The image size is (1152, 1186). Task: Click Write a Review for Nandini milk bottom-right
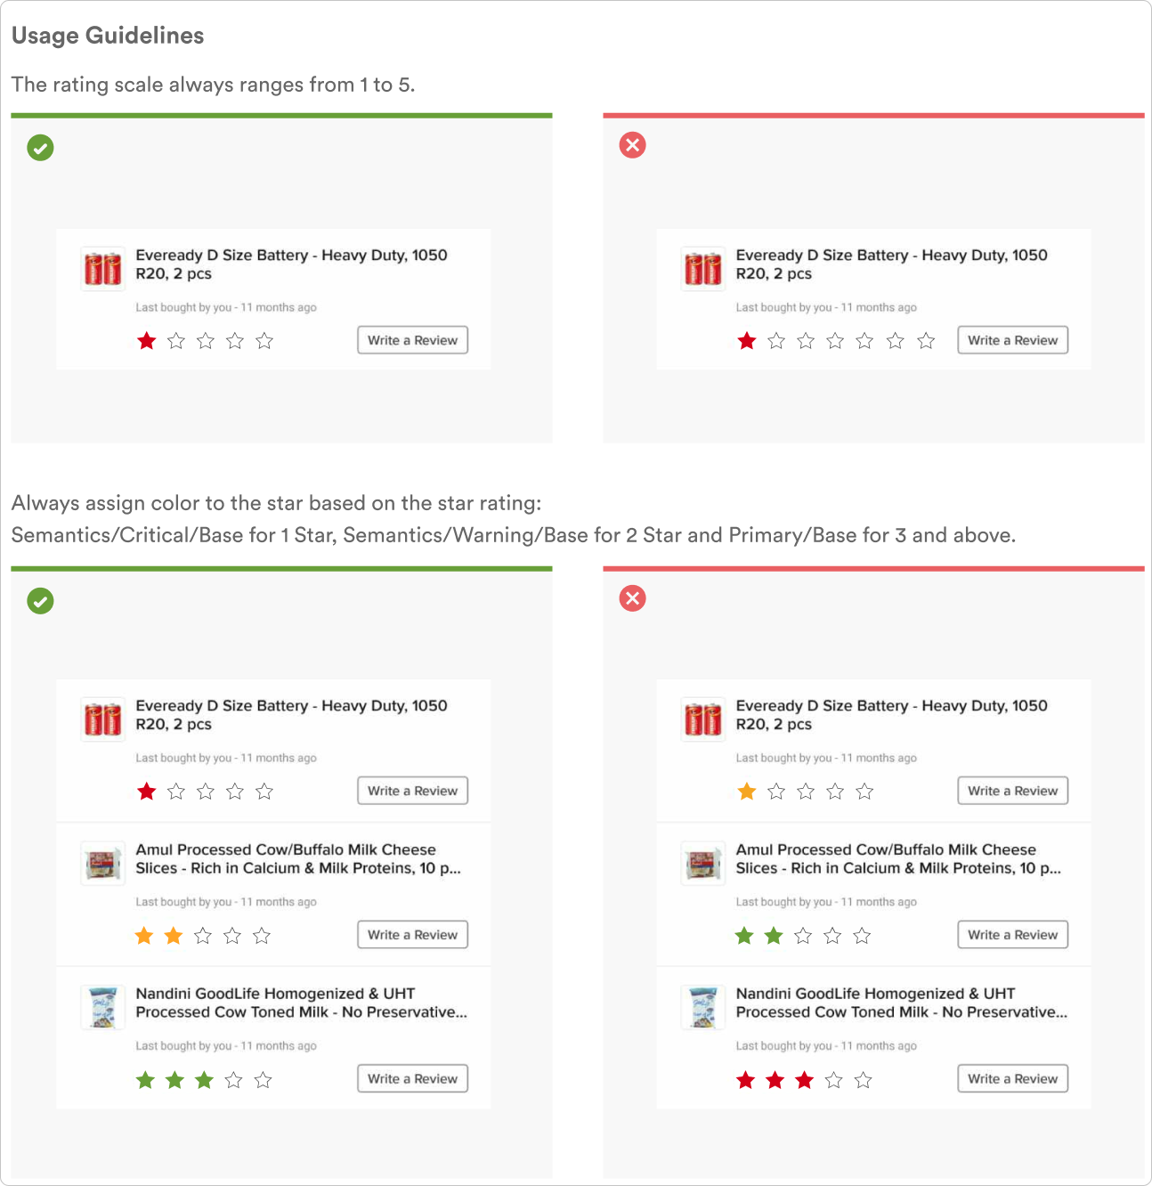tap(1012, 1078)
